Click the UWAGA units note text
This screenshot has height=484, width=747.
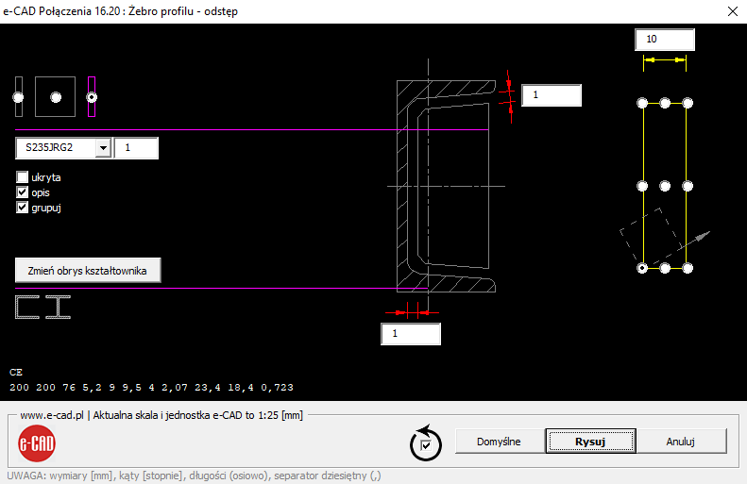194,476
